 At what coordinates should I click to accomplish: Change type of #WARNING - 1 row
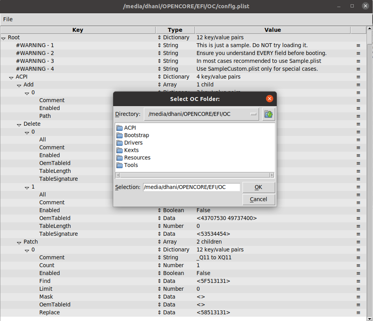point(160,45)
